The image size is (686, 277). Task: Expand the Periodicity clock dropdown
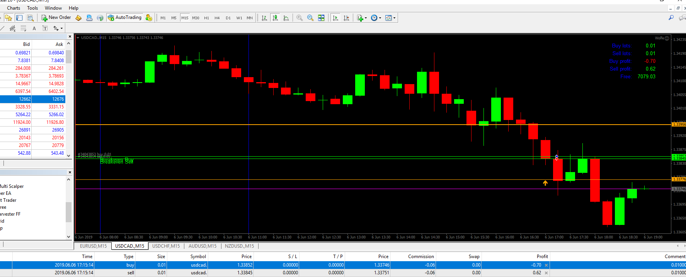point(380,18)
